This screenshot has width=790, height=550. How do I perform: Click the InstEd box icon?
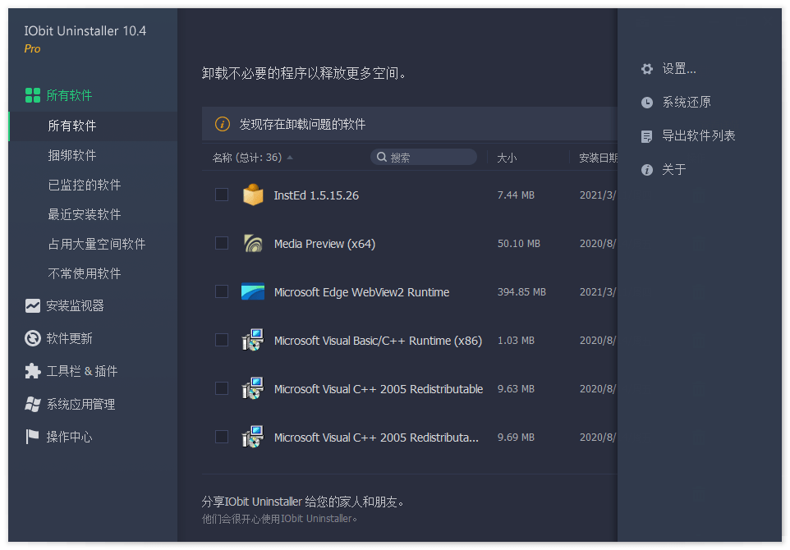(253, 195)
